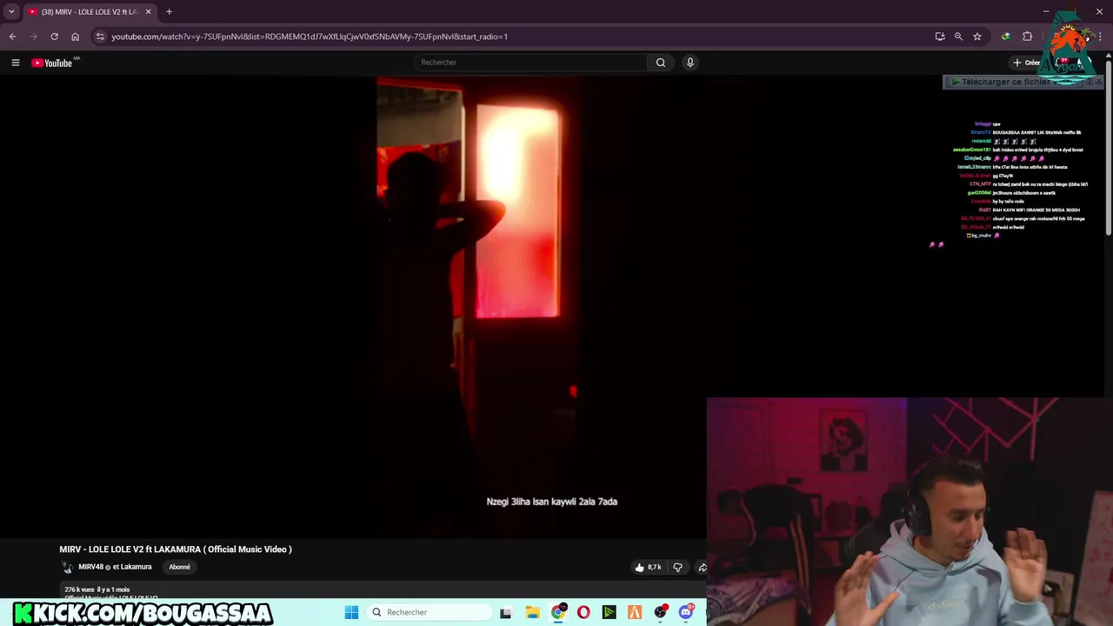1113x626 pixels.
Task: Open a new browser tab
Action: click(170, 12)
